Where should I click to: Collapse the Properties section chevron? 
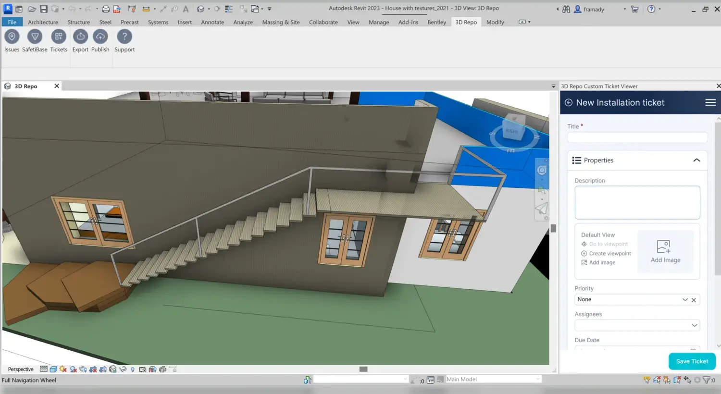tap(696, 160)
